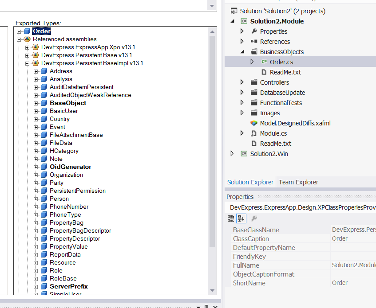Click the wrench Properties page icon
376x308 pixels.
pyautogui.click(x=253, y=218)
